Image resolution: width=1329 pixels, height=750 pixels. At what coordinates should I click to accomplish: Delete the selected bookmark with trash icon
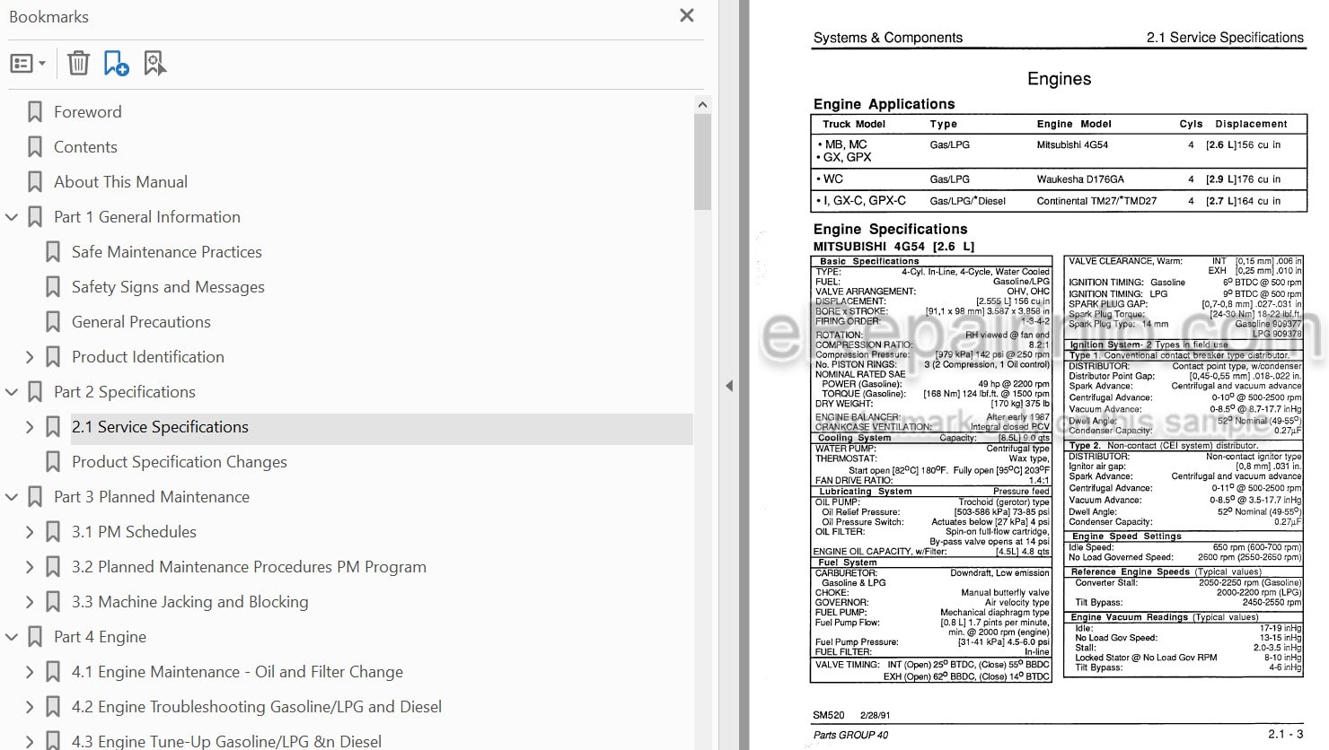78,63
